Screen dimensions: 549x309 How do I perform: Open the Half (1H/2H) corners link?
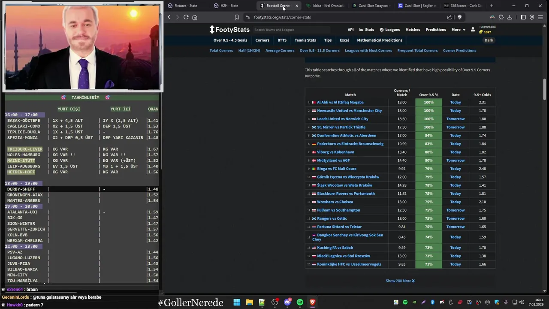click(x=249, y=50)
